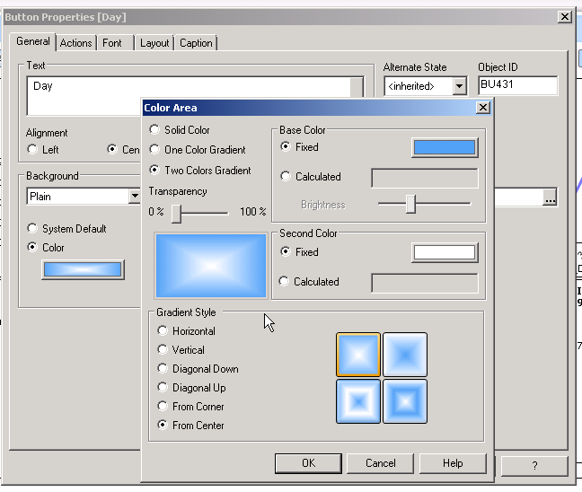Choose Calculated under Second Color
The height and width of the screenshot is (492, 582).
309,282
